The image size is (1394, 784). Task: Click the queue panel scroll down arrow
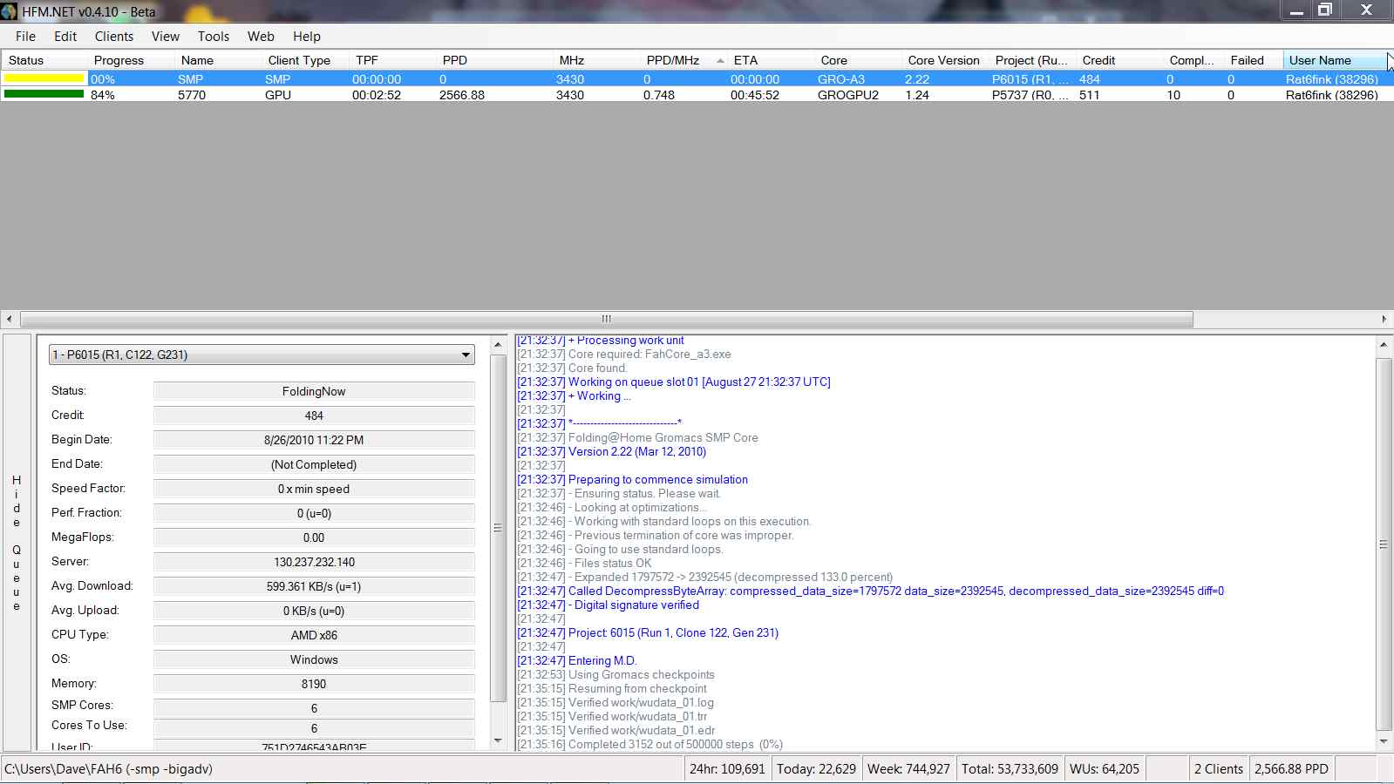[x=498, y=740]
